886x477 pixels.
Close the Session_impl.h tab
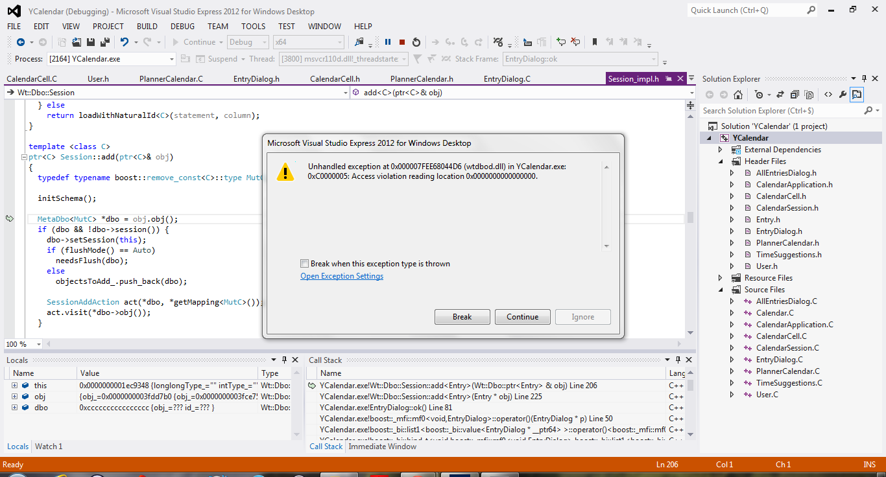coord(680,79)
